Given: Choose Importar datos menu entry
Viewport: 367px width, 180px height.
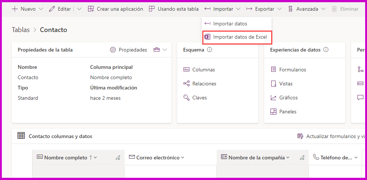Looking at the screenshot, I should (x=230, y=24).
